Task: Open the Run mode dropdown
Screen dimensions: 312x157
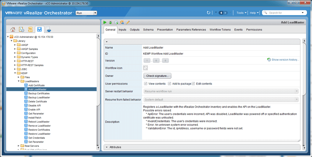Action: pos(86,13)
